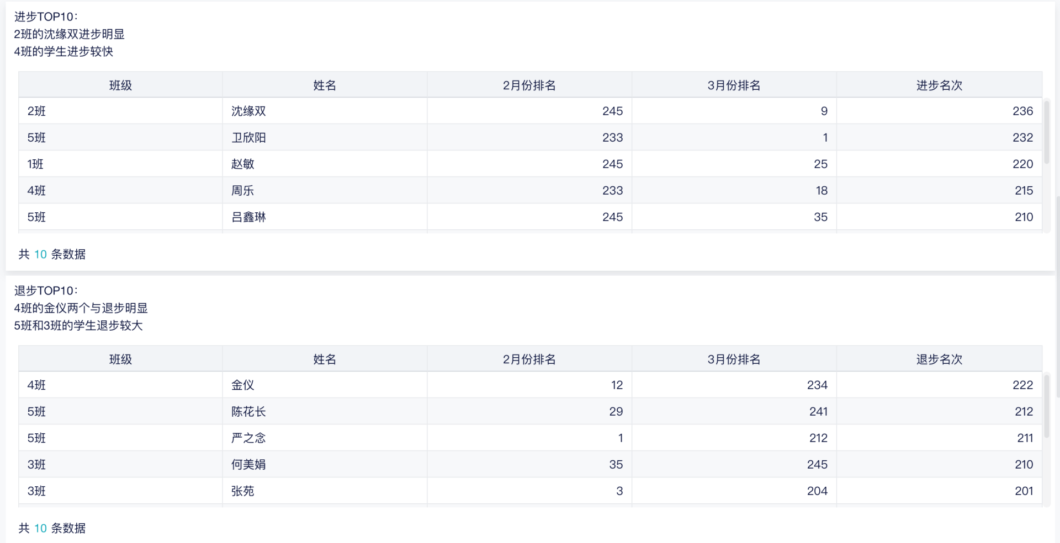Screen dimensions: 1060x543
Task: Click the 赵敏 row name cell
Action: coord(243,164)
